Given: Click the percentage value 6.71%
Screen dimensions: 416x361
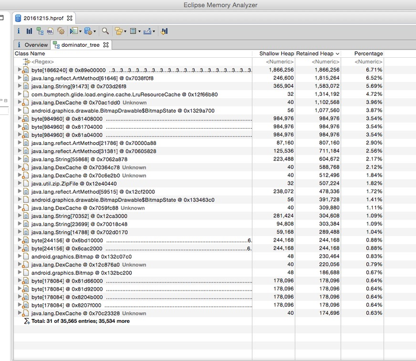Looking at the screenshot, I should click(374, 70).
